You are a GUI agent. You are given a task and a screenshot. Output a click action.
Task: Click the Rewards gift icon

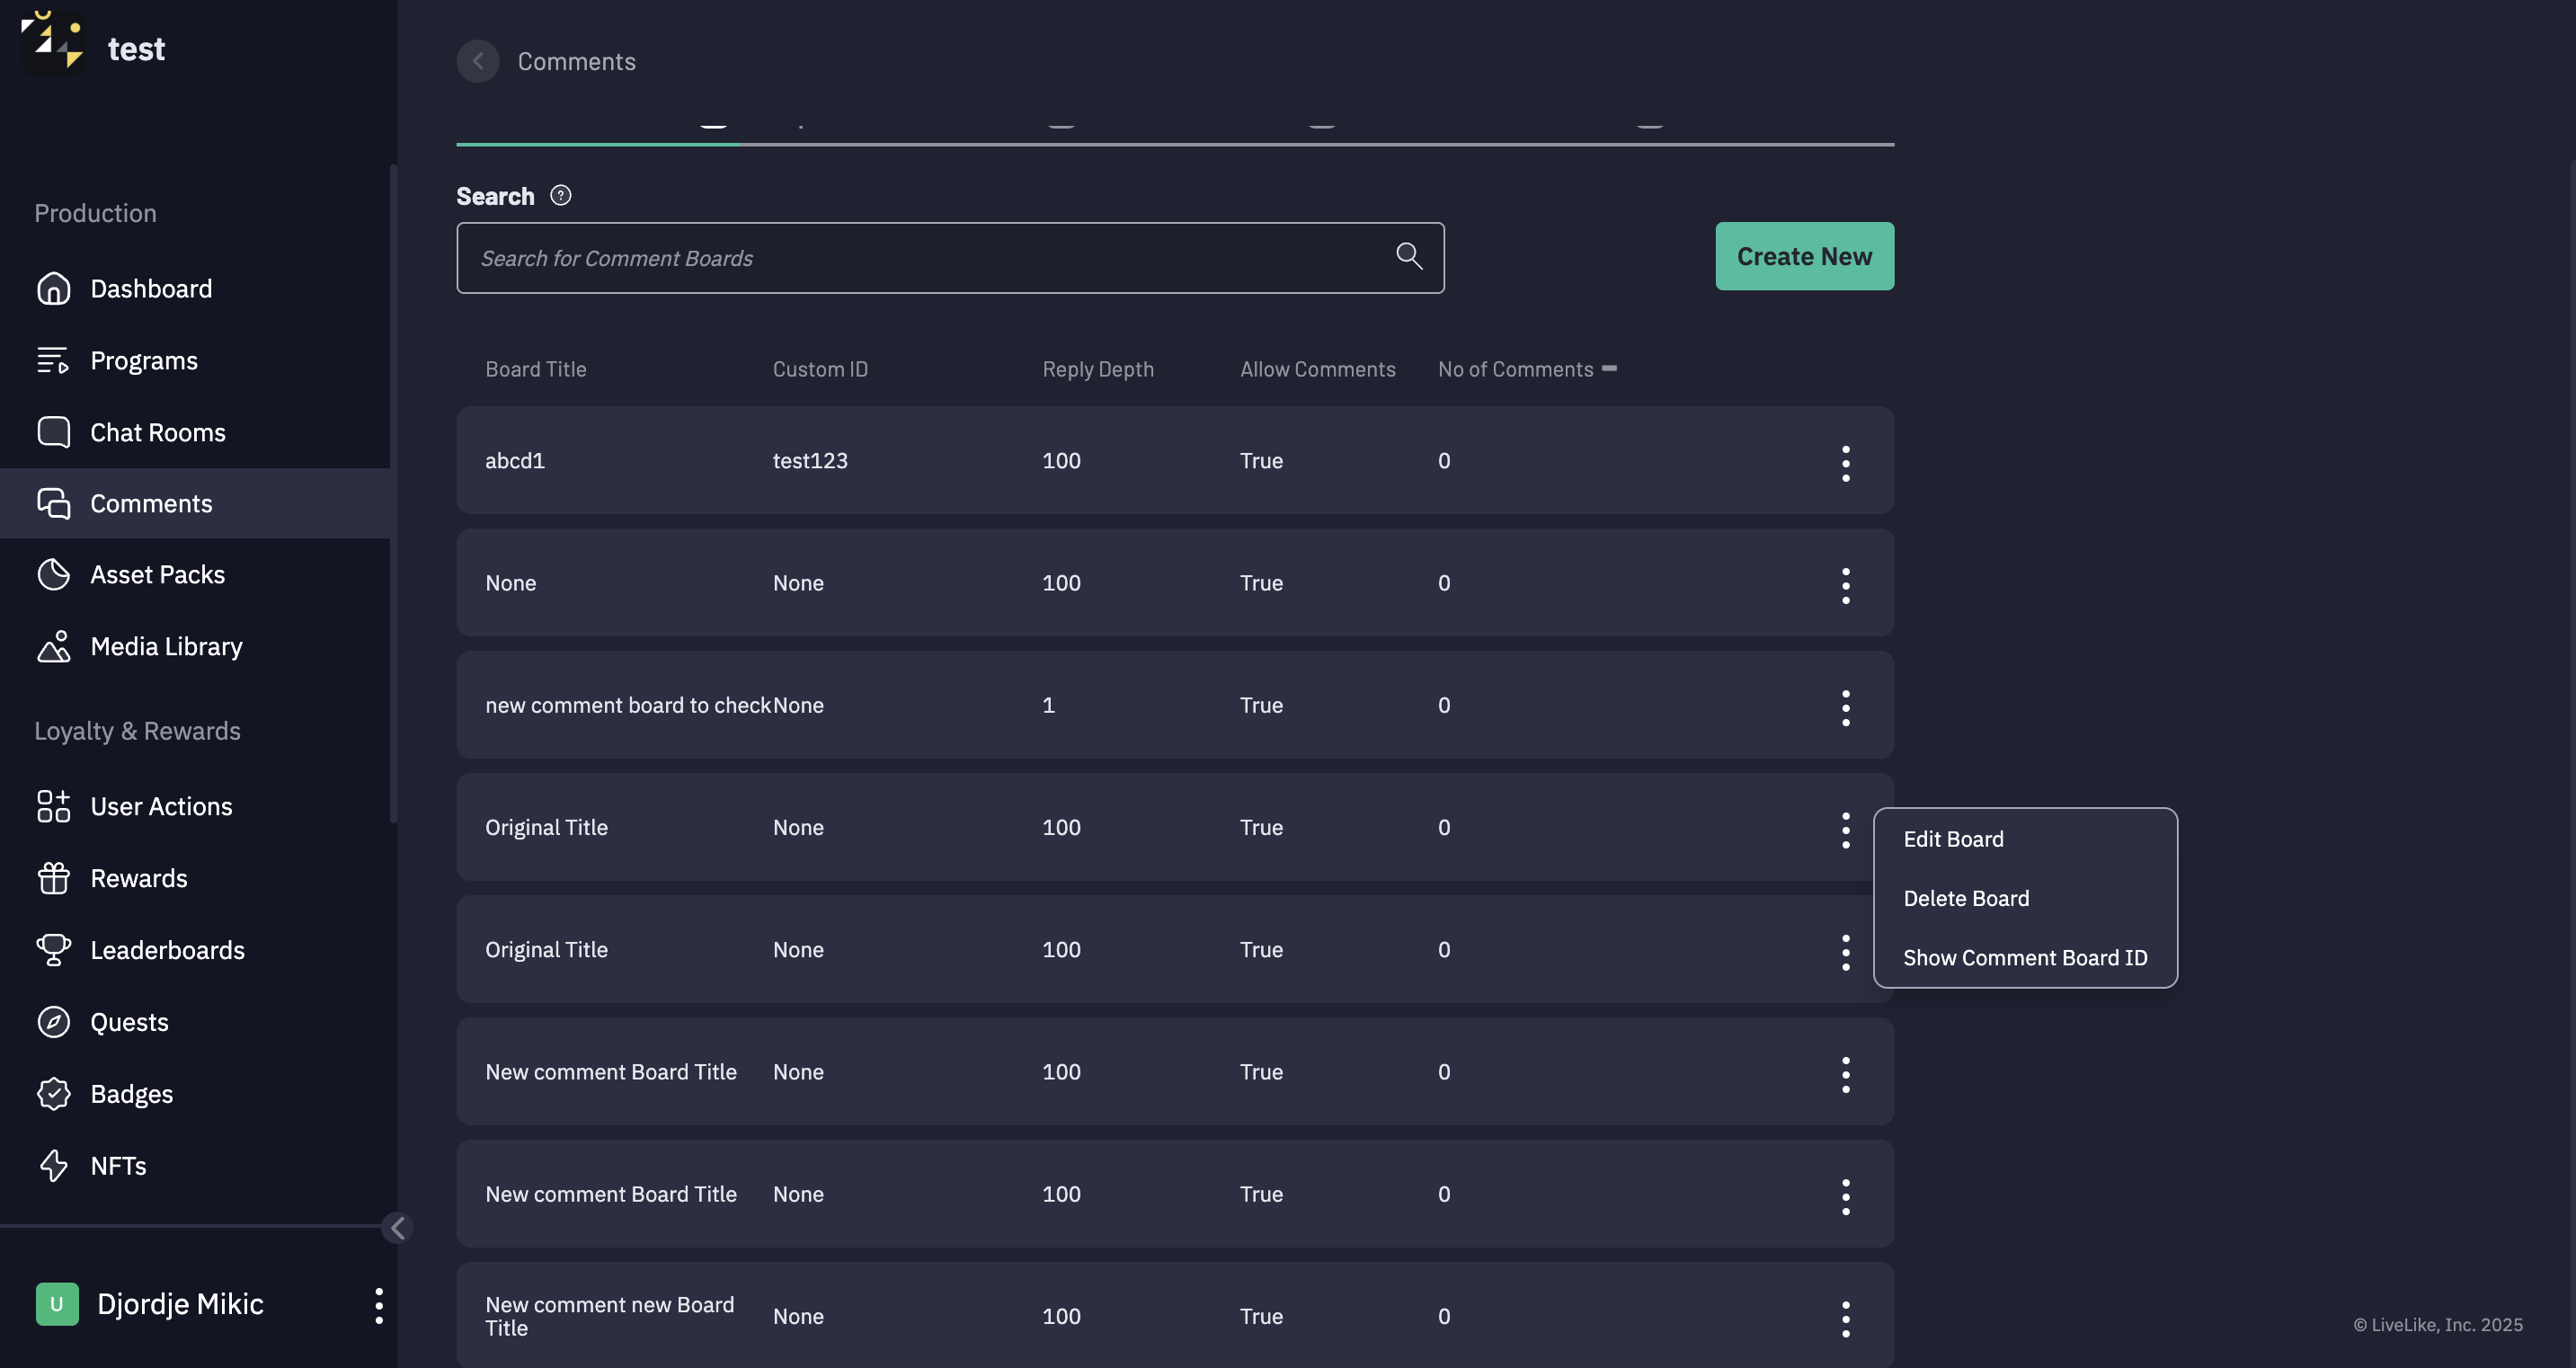click(53, 878)
